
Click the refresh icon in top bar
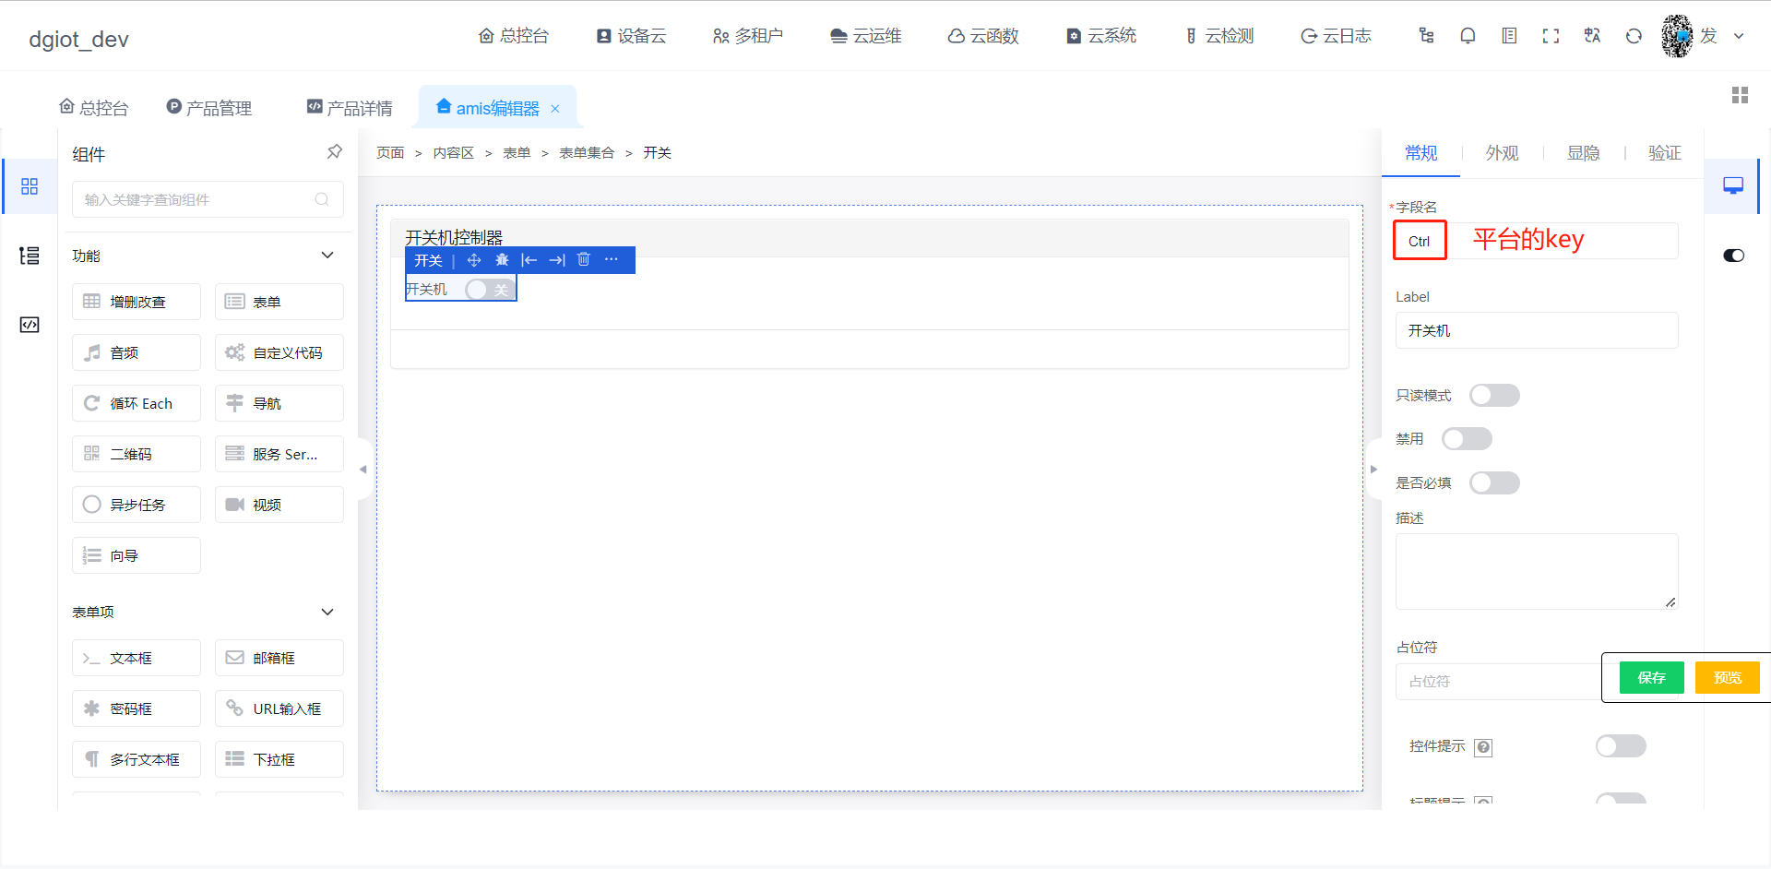tap(1634, 36)
